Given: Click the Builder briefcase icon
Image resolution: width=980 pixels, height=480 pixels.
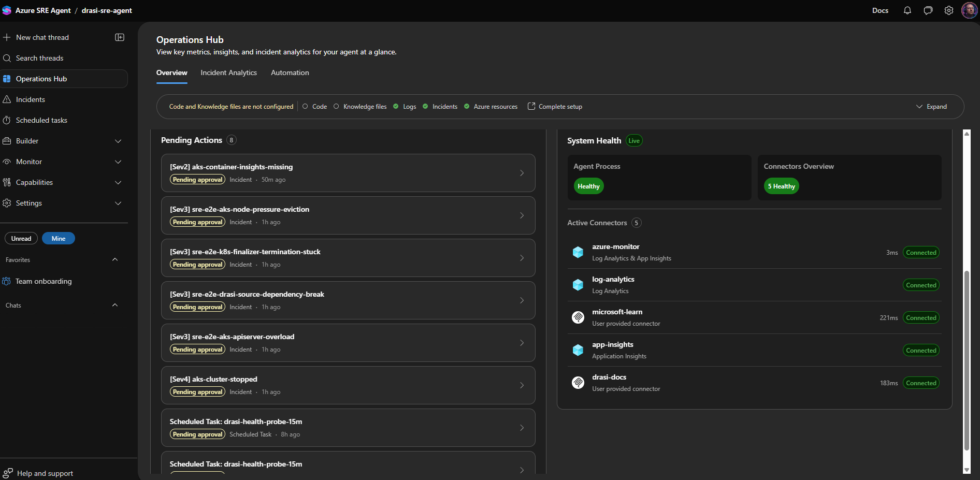Looking at the screenshot, I should pos(7,141).
